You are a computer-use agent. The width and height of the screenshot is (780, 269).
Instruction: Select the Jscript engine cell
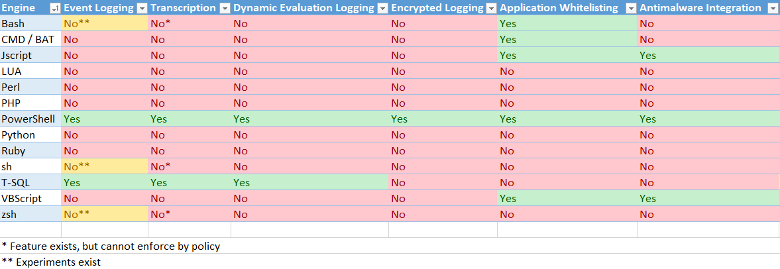(30, 55)
